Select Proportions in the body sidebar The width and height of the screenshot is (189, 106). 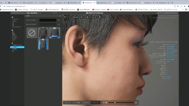(x=17, y=45)
